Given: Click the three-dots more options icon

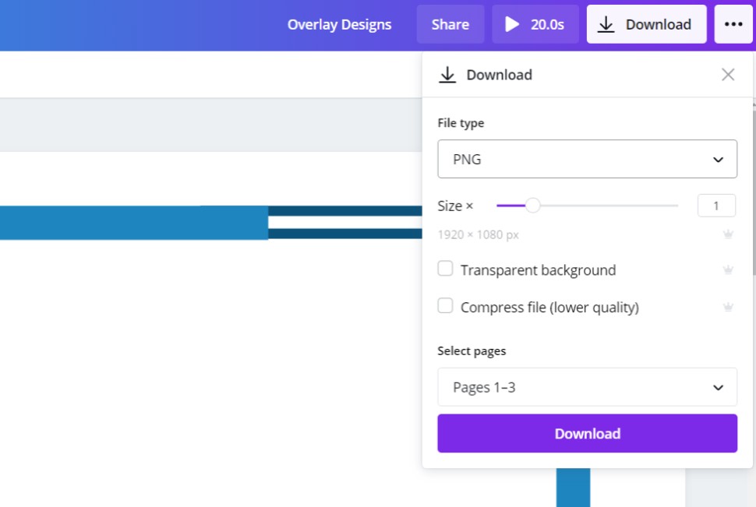Looking at the screenshot, I should click(733, 24).
